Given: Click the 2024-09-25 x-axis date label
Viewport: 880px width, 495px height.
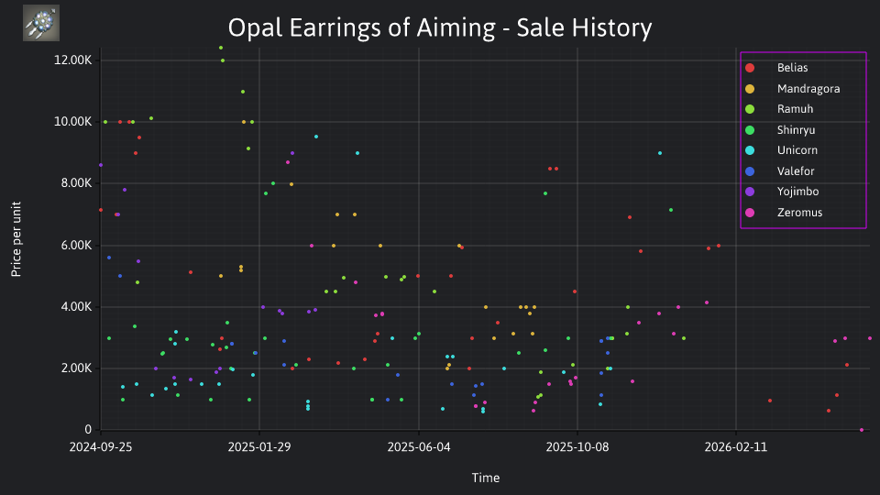Looking at the screenshot, I should point(101,447).
